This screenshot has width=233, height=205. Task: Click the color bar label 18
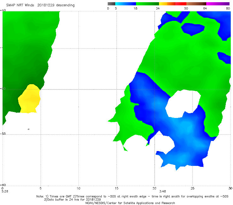click(135, 8)
